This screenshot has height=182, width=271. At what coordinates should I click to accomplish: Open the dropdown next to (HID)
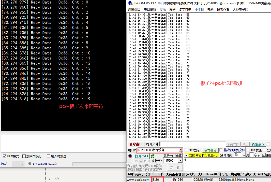[x=18, y=164]
